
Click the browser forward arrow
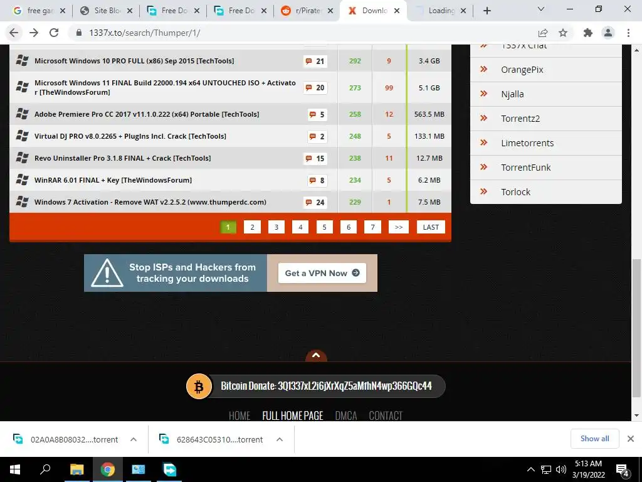34,33
